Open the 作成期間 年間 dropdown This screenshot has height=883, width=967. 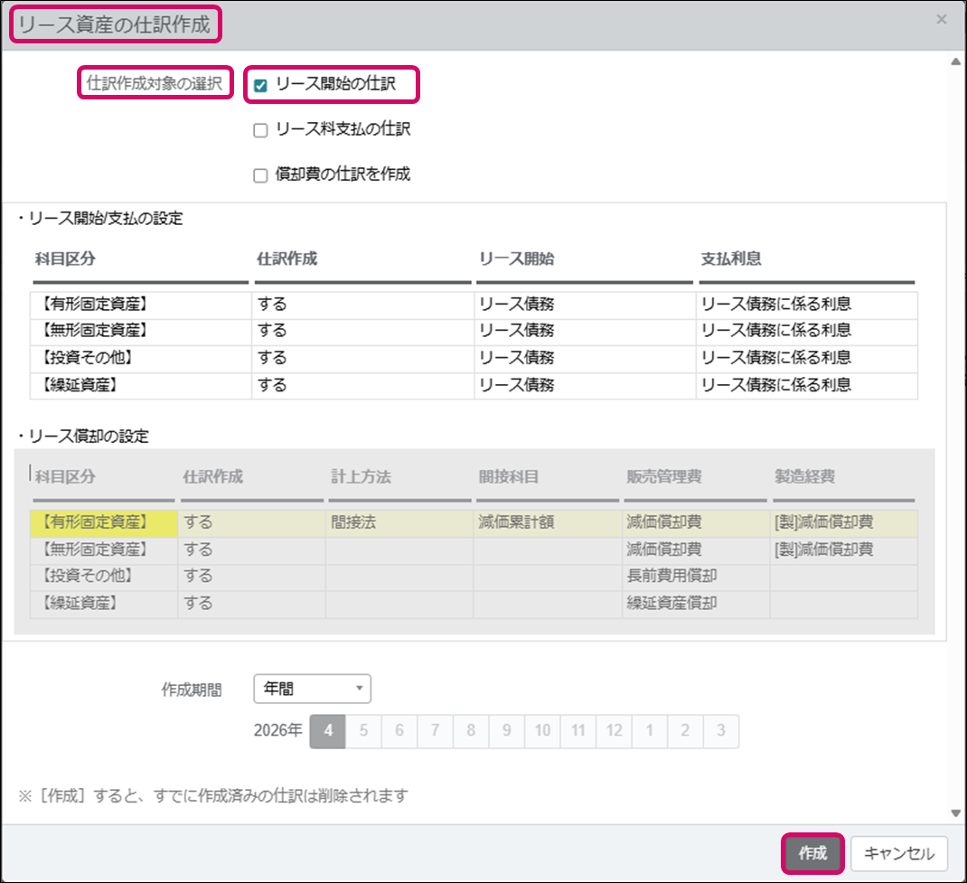(x=313, y=689)
